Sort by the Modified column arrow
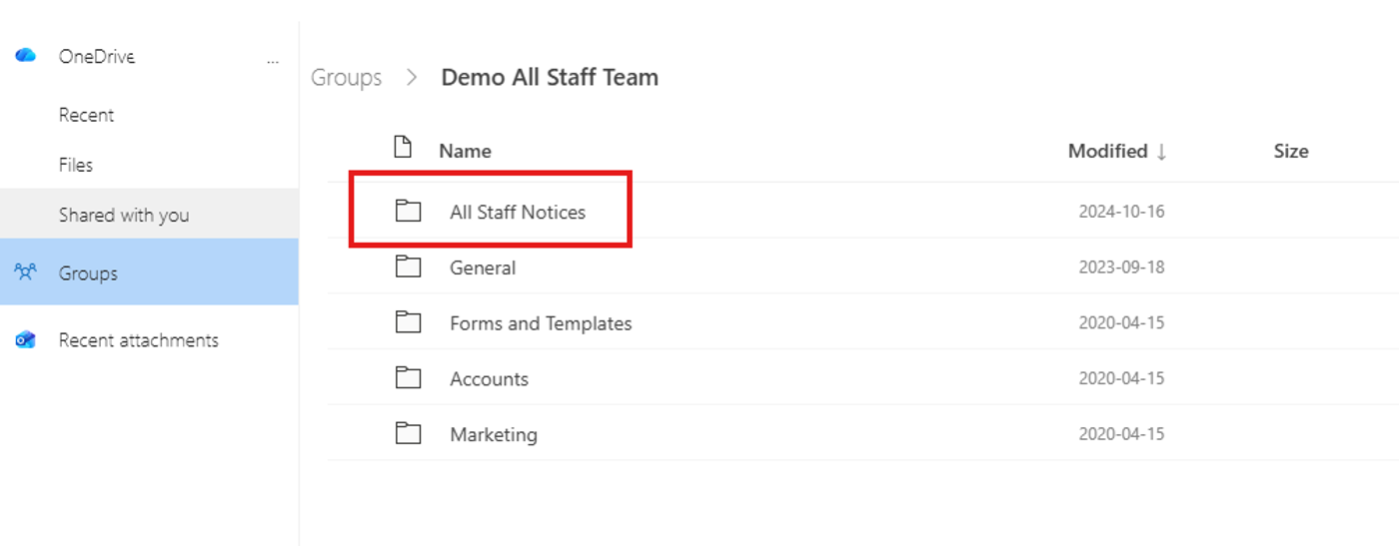1399x546 pixels. coord(1161,152)
